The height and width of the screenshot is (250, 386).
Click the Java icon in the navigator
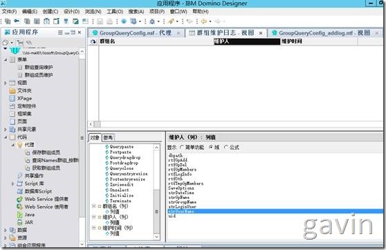(19, 215)
